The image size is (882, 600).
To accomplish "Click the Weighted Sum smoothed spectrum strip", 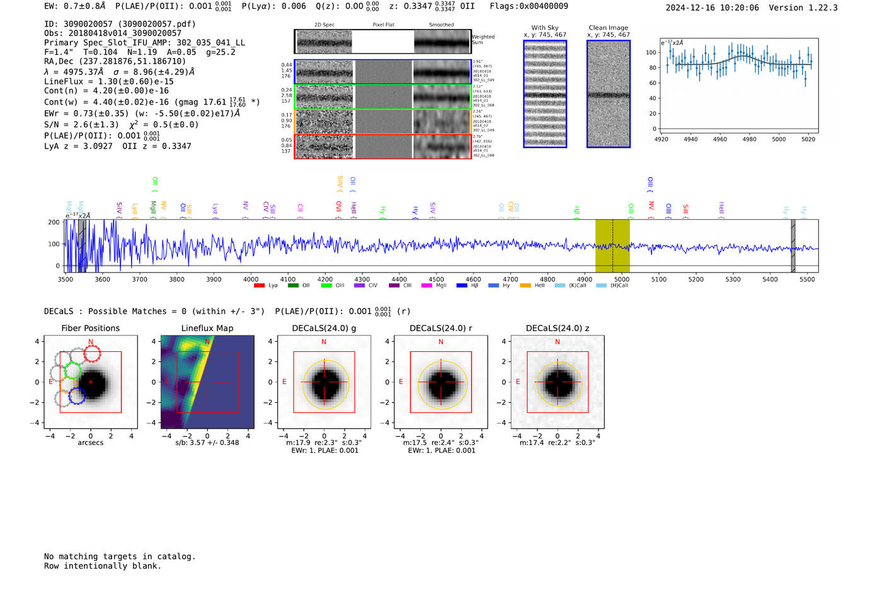I will pyautogui.click(x=442, y=42).
